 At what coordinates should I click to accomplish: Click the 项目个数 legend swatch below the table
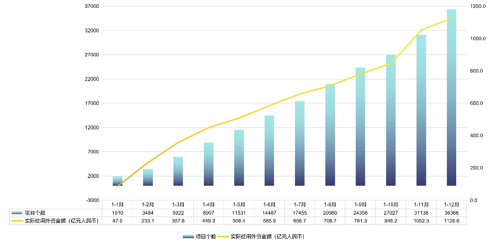tap(188, 237)
